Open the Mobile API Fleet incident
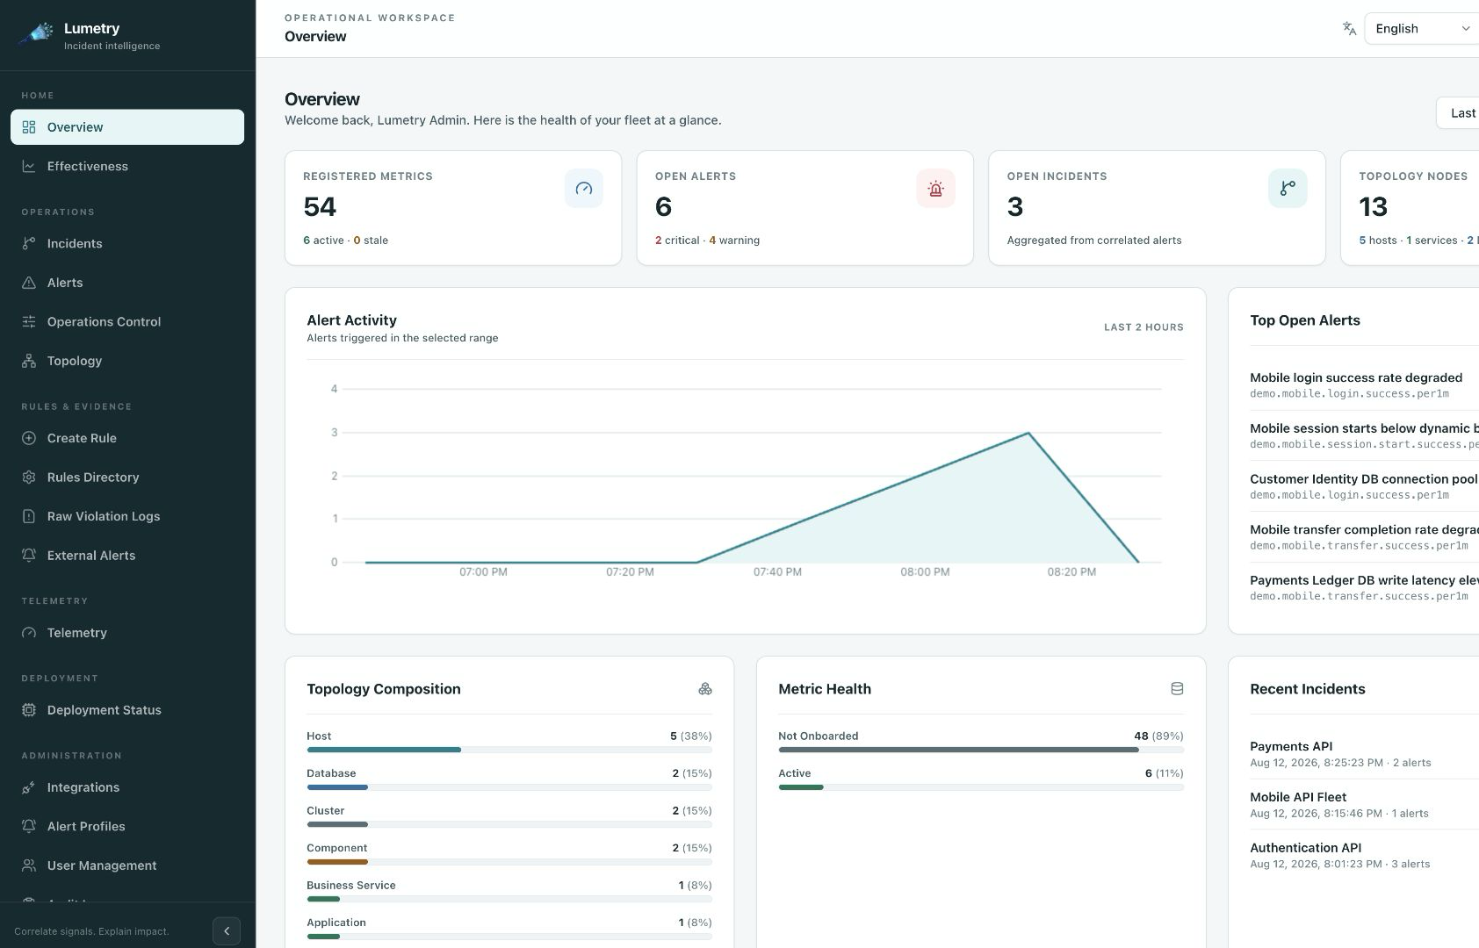1479x948 pixels. point(1364,804)
